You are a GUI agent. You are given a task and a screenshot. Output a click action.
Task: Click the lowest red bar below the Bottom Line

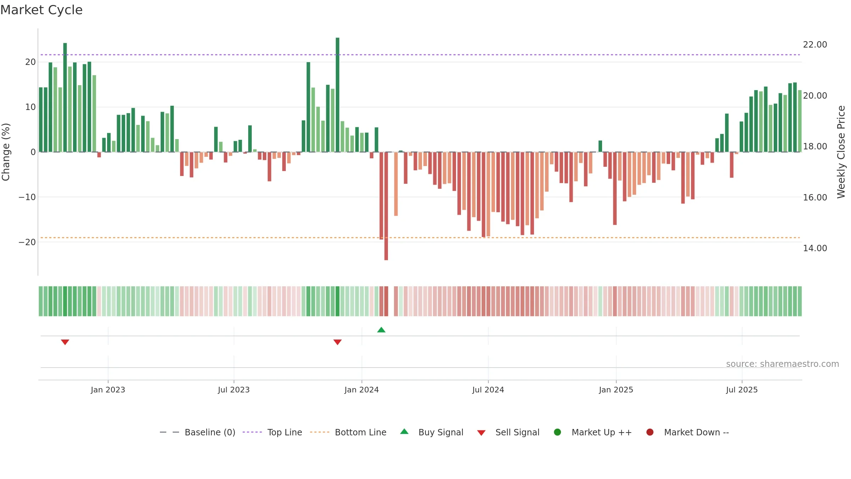tap(386, 206)
